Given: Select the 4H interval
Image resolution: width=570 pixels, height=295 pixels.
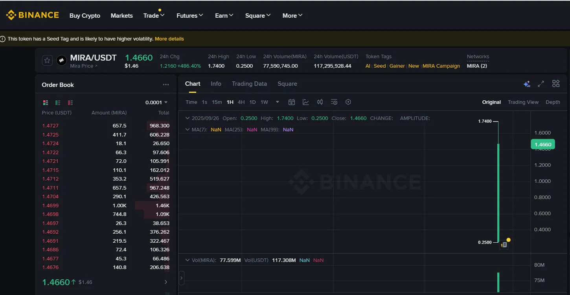Looking at the screenshot, I should (x=241, y=102).
